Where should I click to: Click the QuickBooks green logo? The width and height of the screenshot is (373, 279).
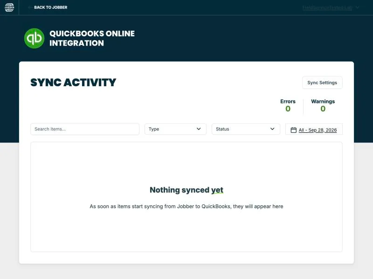[x=34, y=38]
